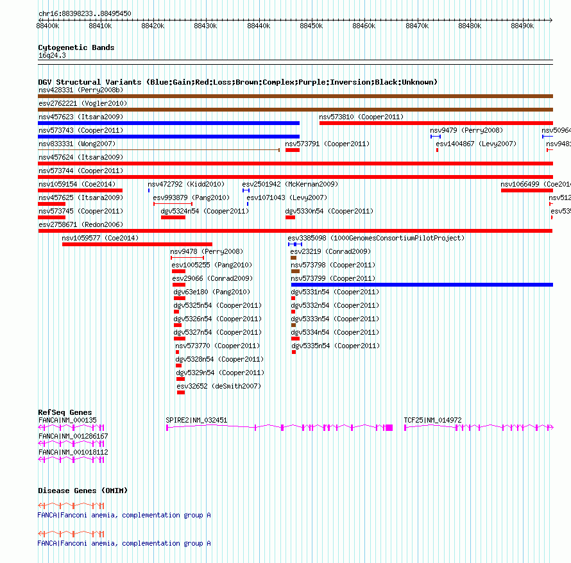Screen dimensions: 571x563
Task: Click the nsv428331 (Perry2008b) complex variant bar
Action: [295, 96]
